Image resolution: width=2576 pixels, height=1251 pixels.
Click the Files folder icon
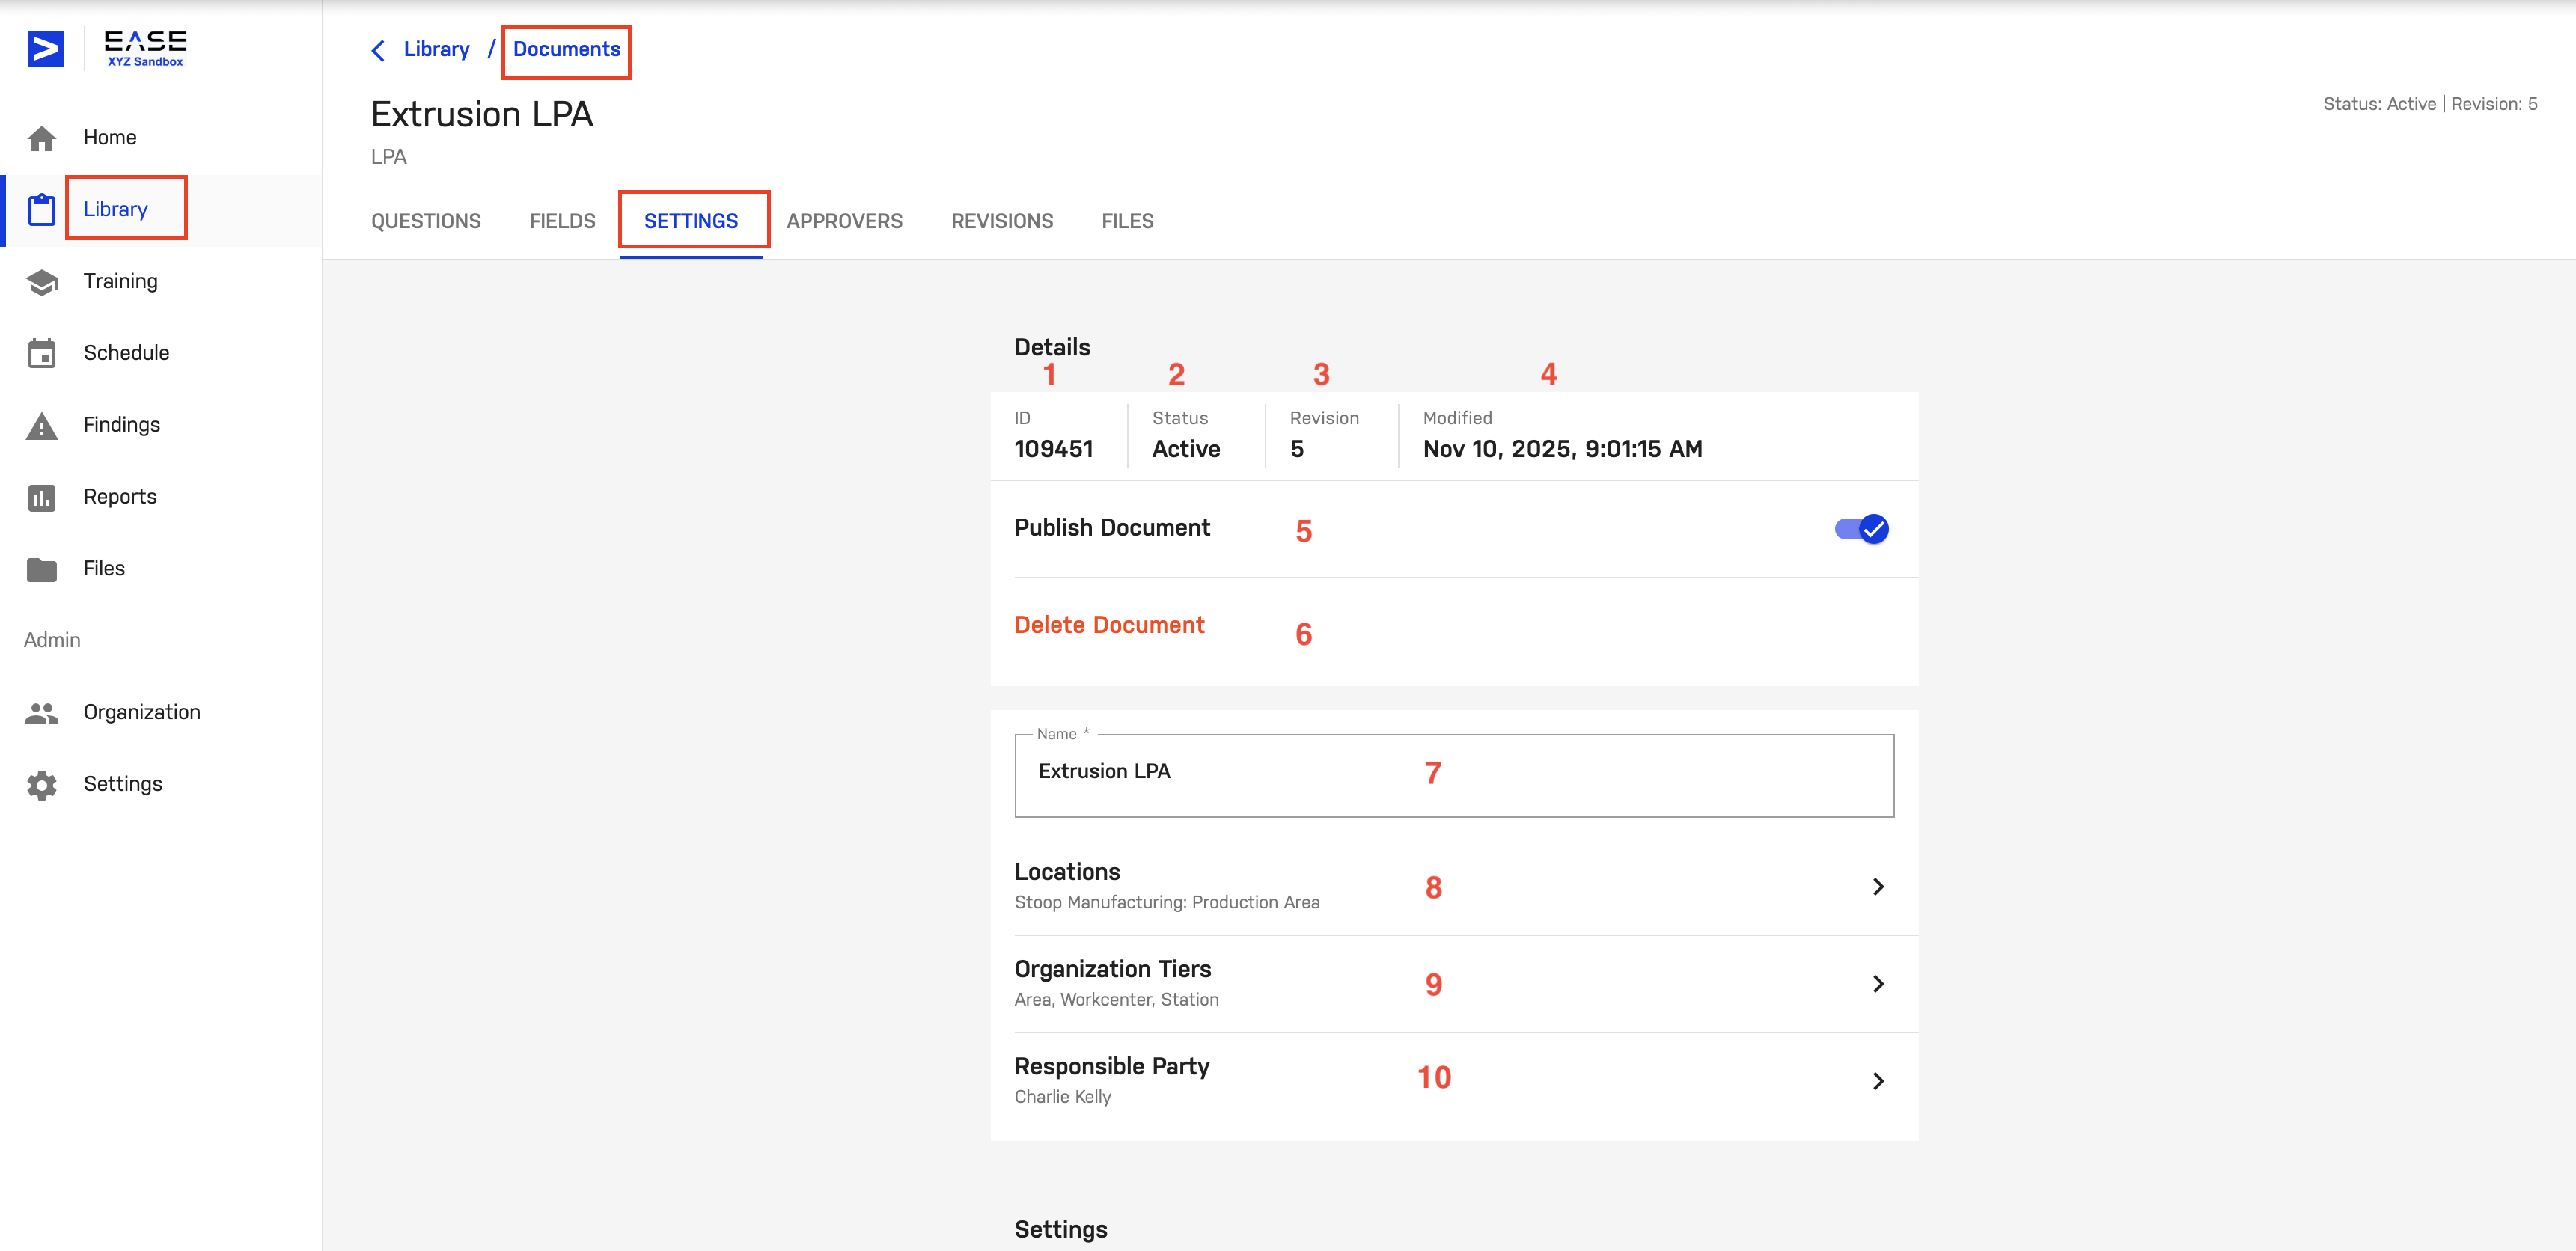point(42,569)
